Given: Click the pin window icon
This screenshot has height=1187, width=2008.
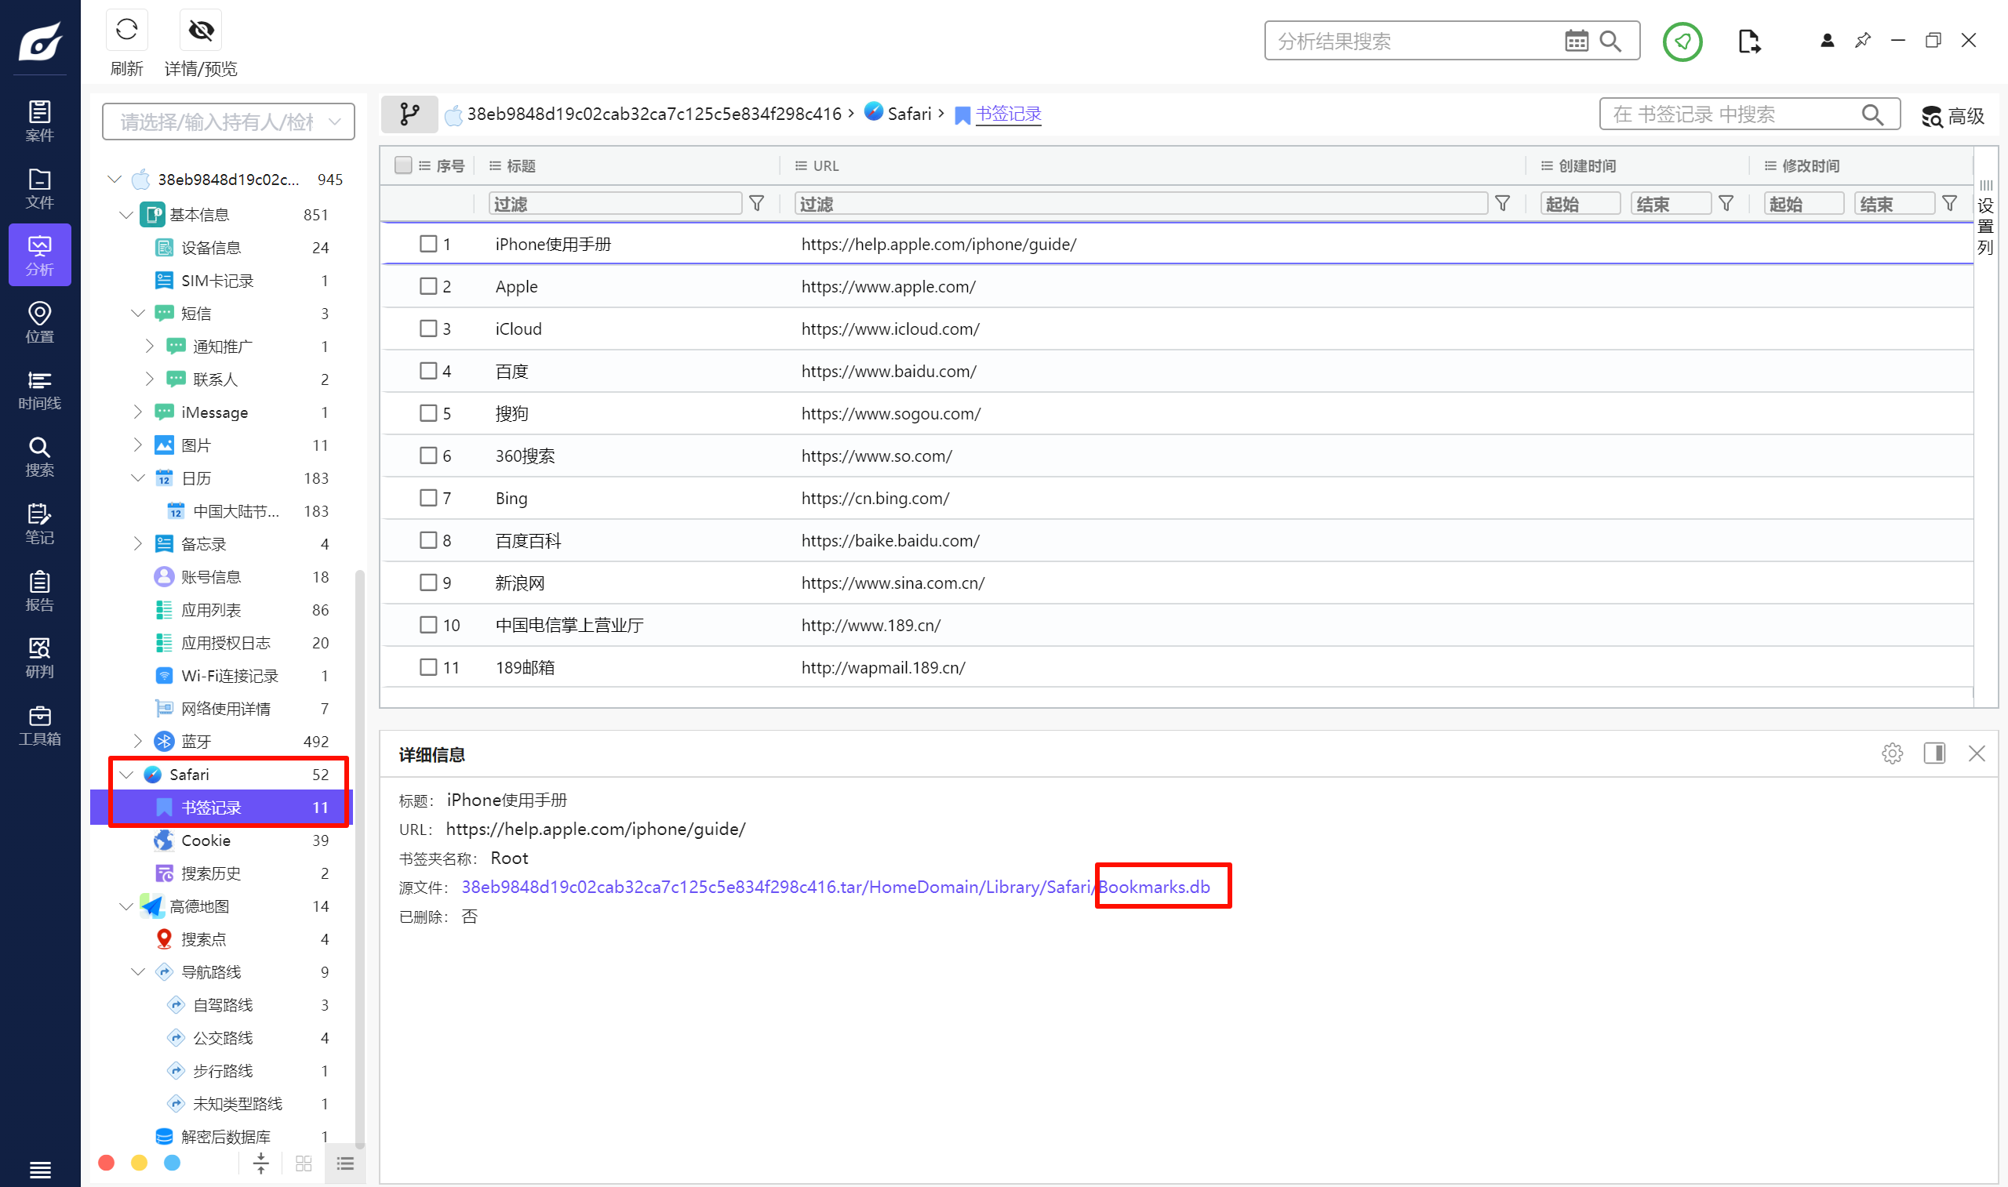Looking at the screenshot, I should 1862,40.
